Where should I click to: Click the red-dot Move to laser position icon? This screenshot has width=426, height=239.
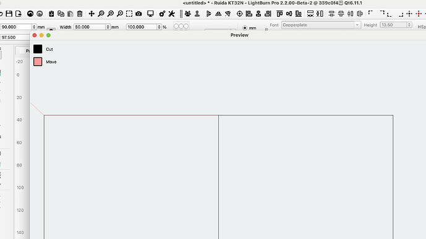coord(419,14)
